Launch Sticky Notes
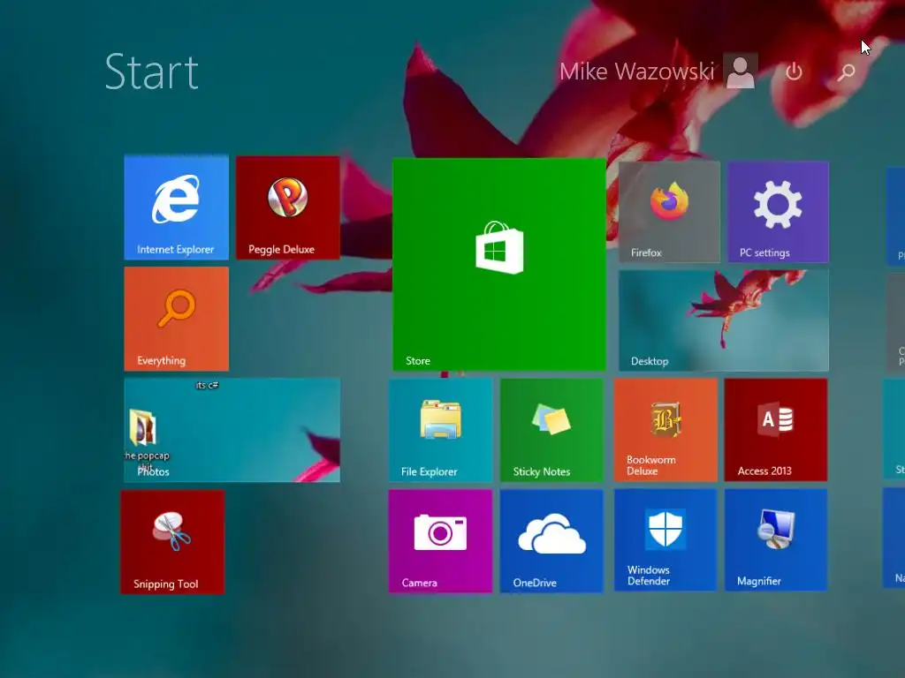Image resolution: width=905 pixels, height=678 pixels. (x=551, y=430)
